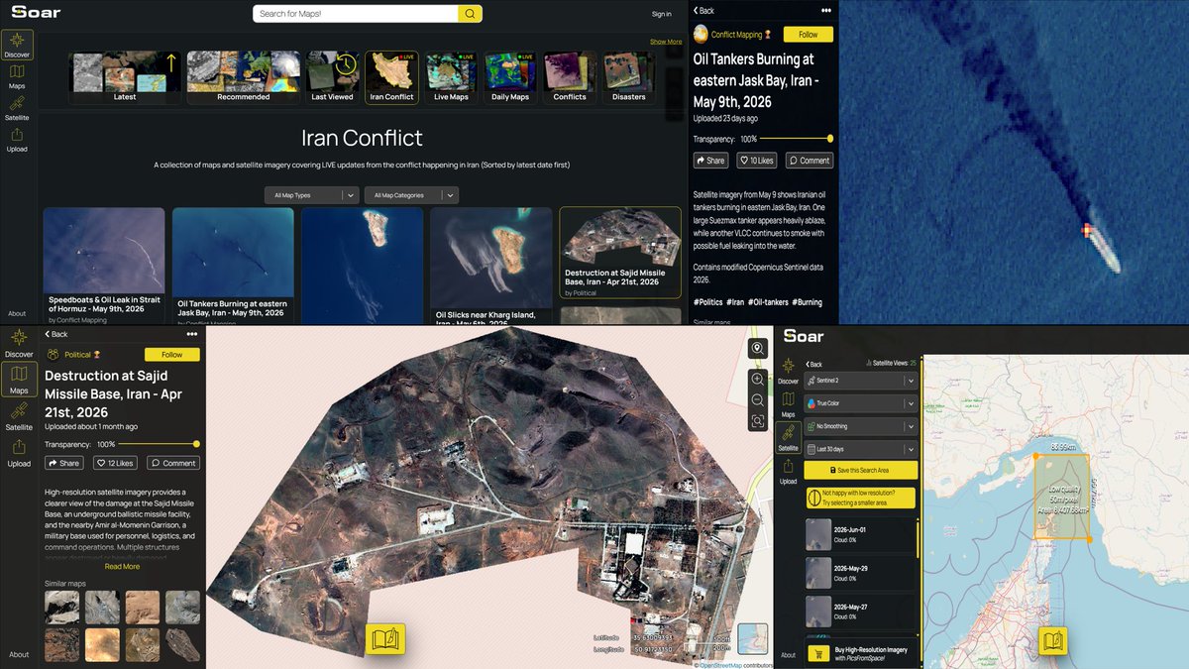Image resolution: width=1189 pixels, height=669 pixels.
Task: Click the Search for Maps input field
Action: point(355,13)
